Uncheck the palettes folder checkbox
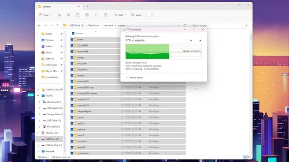The image size is (289, 162). pyautogui.click(x=72, y=129)
